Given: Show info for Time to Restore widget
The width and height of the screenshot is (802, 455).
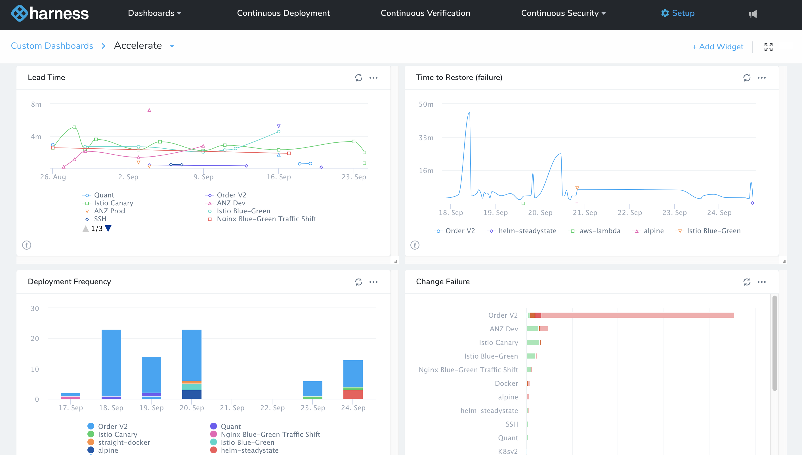Looking at the screenshot, I should click(x=415, y=245).
